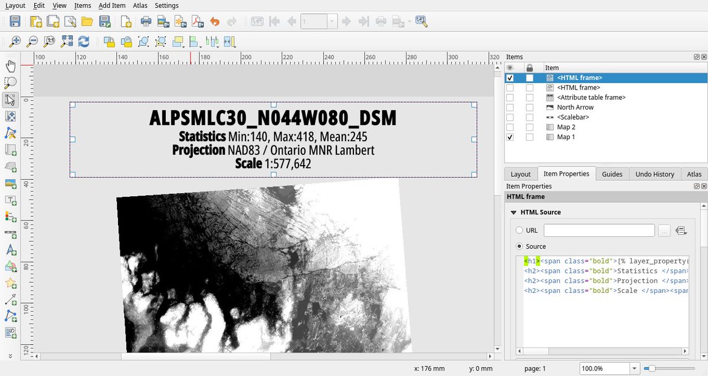
Task: Undo the last action
Action: pos(215,22)
